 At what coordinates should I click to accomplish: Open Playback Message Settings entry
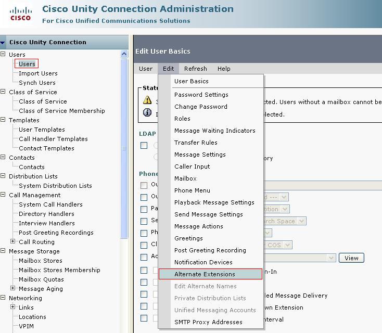coord(214,202)
